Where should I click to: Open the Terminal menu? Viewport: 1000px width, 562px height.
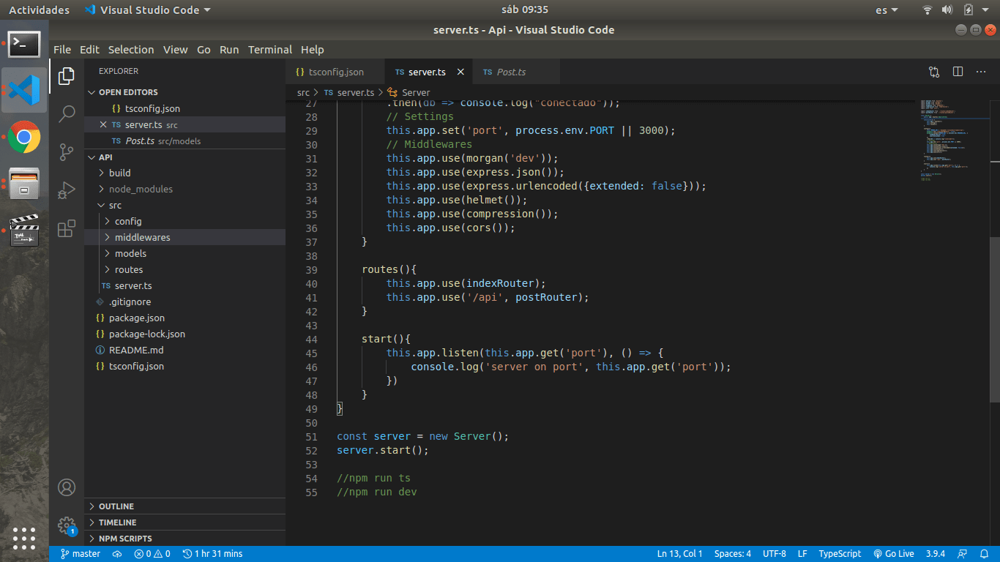[x=269, y=50]
